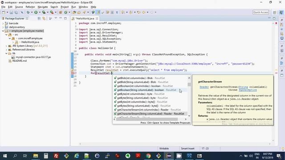Open Chrome from the taskbar
The image size is (285, 160).
148,156
